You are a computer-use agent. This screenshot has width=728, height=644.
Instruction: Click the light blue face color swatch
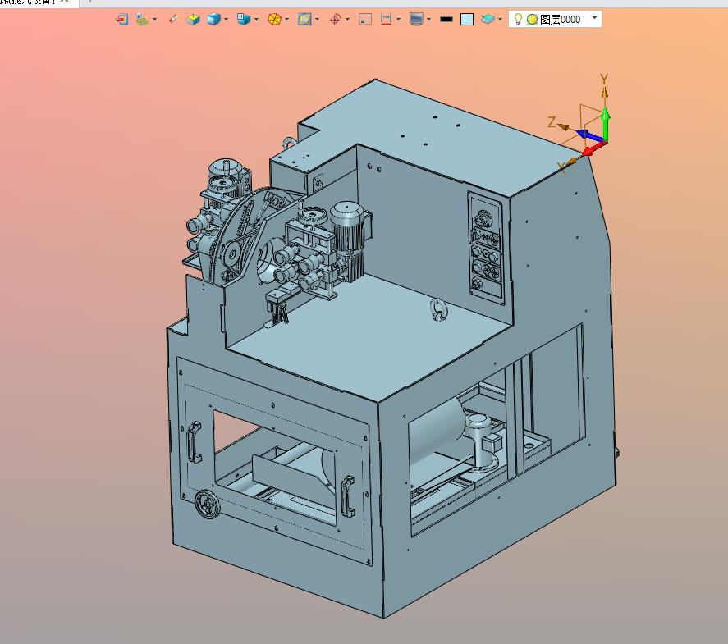467,20
